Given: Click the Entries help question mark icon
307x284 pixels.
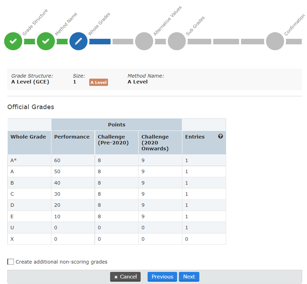Looking at the screenshot, I should click(221, 136).
